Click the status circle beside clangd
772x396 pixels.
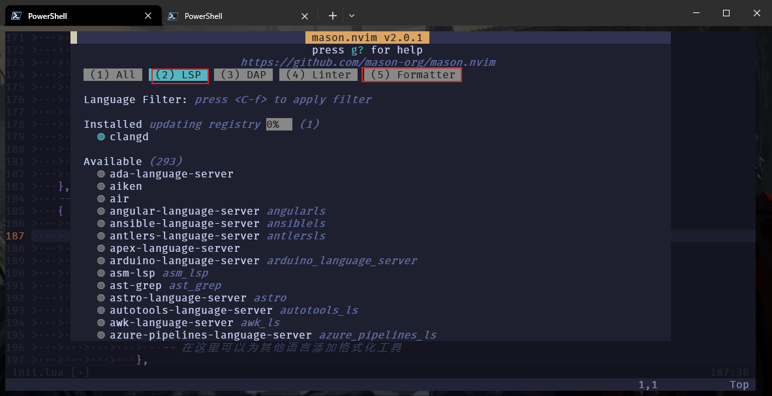(x=101, y=137)
